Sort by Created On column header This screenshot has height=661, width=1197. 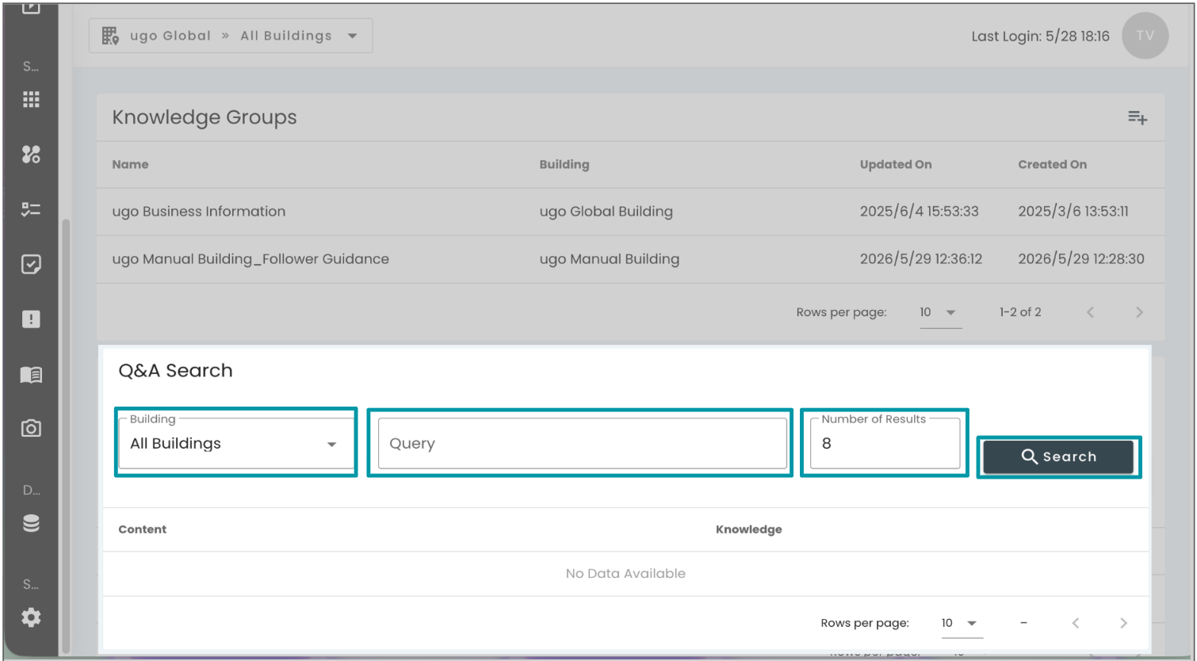(1052, 164)
